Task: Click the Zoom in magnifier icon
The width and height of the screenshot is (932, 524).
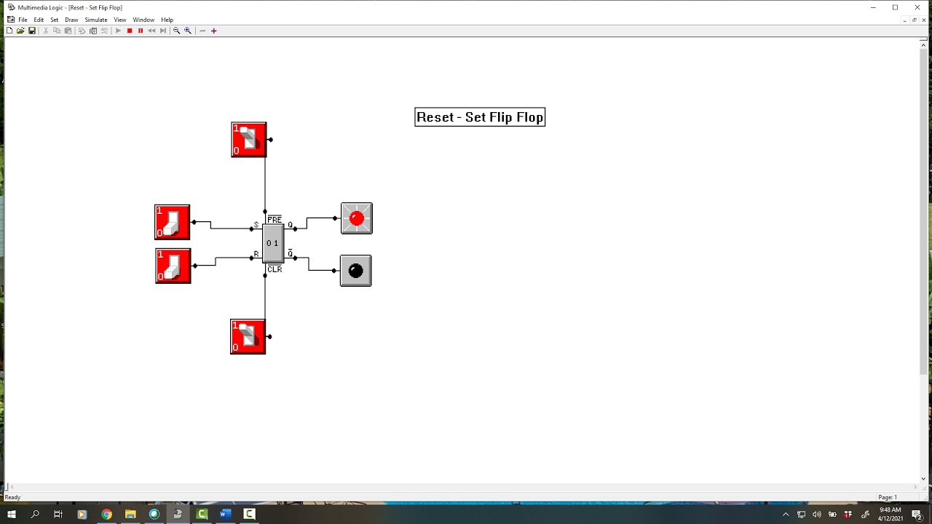Action: pyautogui.click(x=188, y=31)
